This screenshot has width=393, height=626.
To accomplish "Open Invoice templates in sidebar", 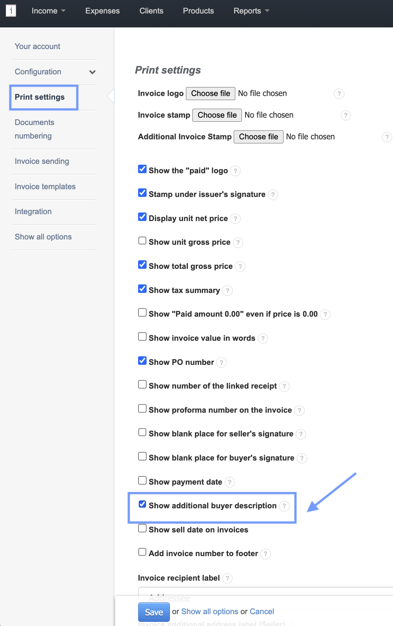I will click(45, 187).
